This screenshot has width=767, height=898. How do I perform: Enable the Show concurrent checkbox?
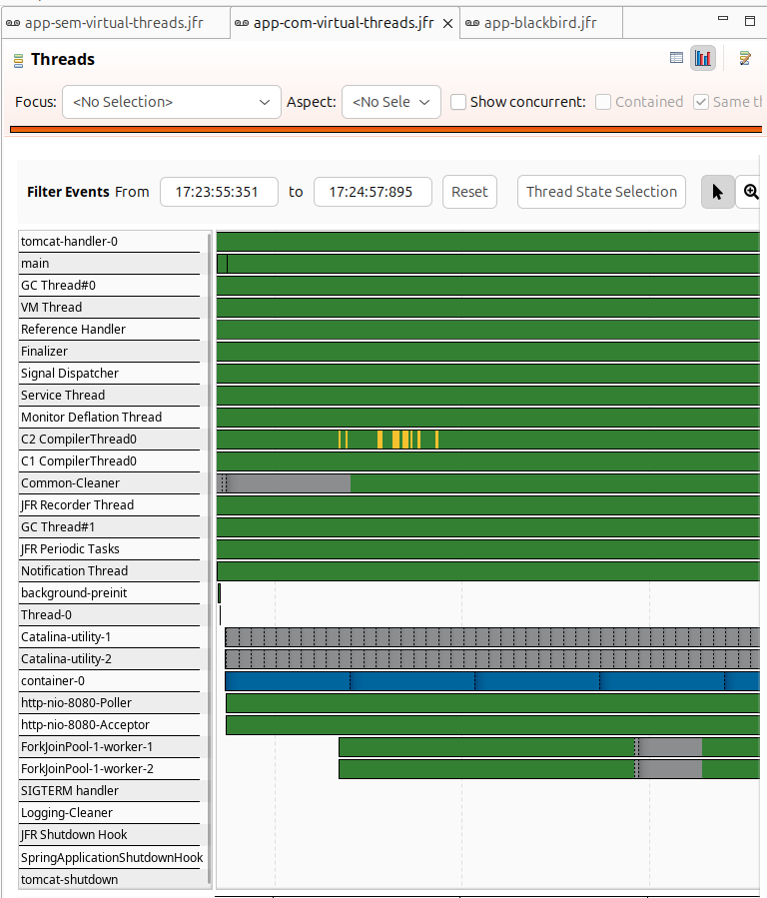[x=458, y=102]
